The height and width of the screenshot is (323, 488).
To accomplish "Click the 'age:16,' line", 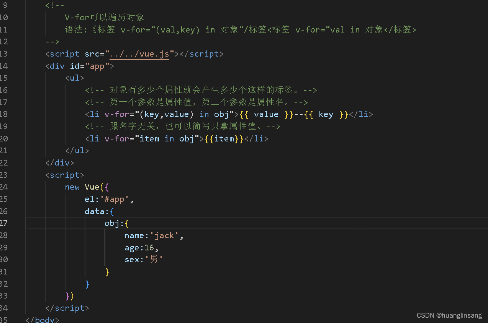I will (x=142, y=248).
